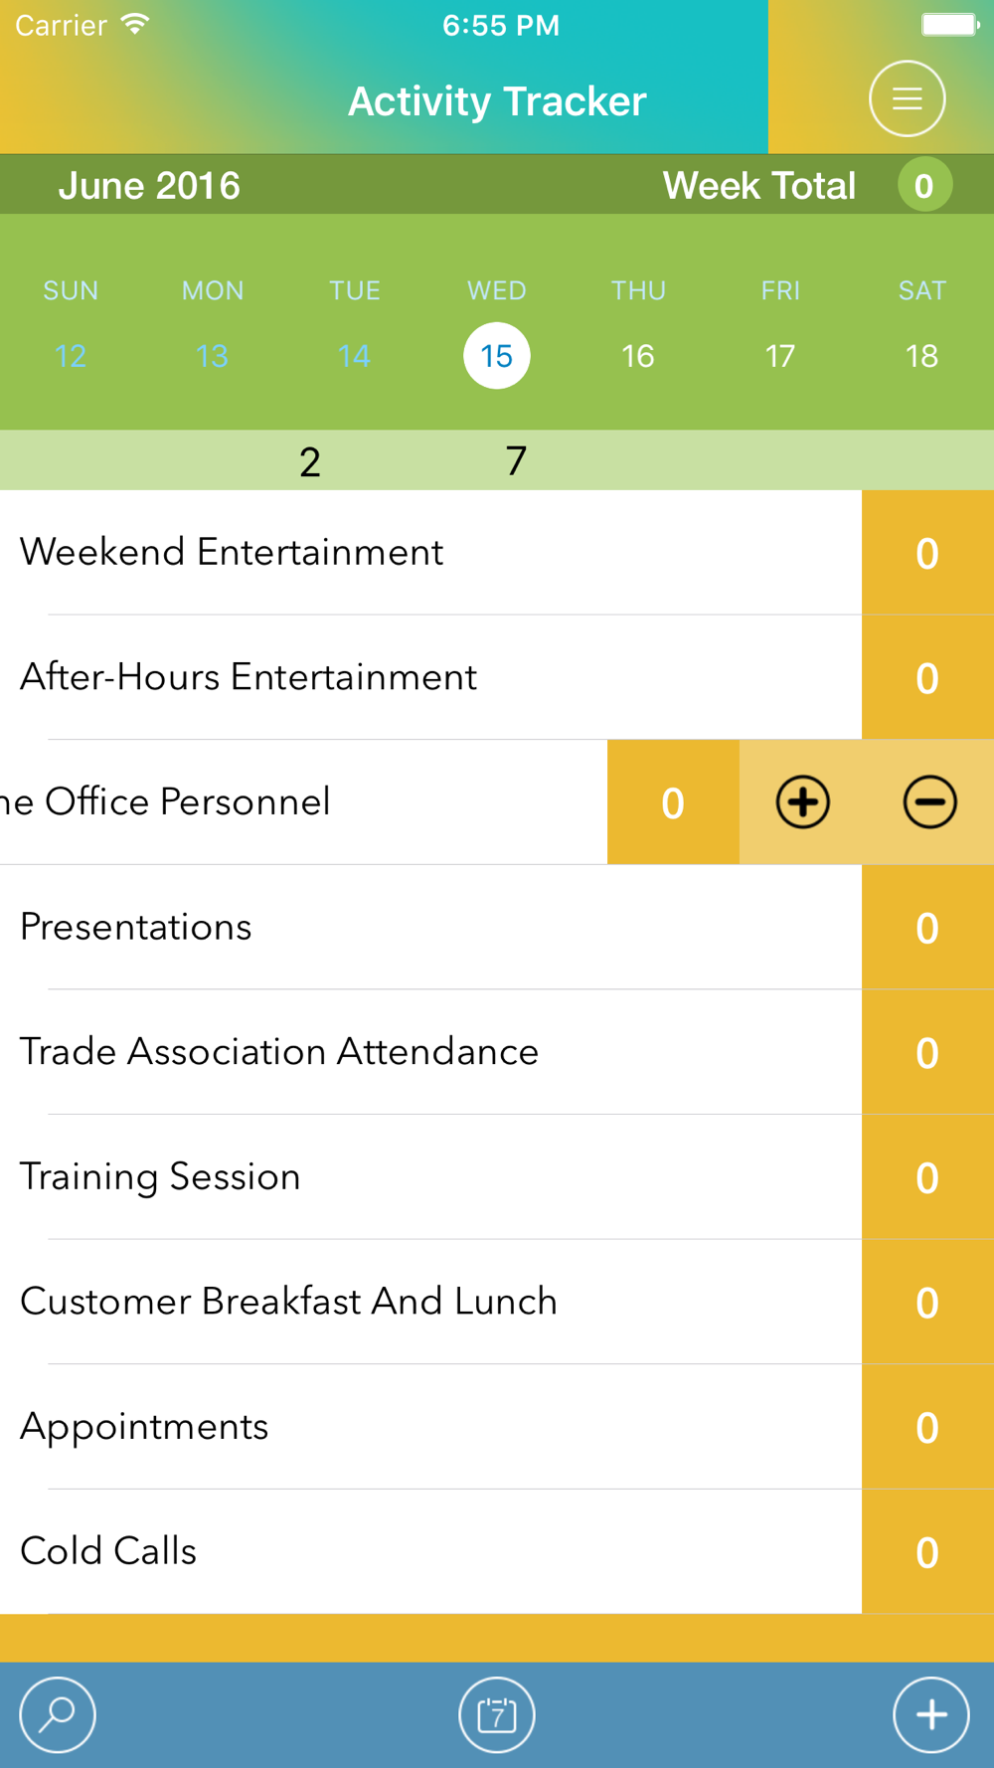
Task: Increase Office Personnel count with plus
Action: point(803,801)
